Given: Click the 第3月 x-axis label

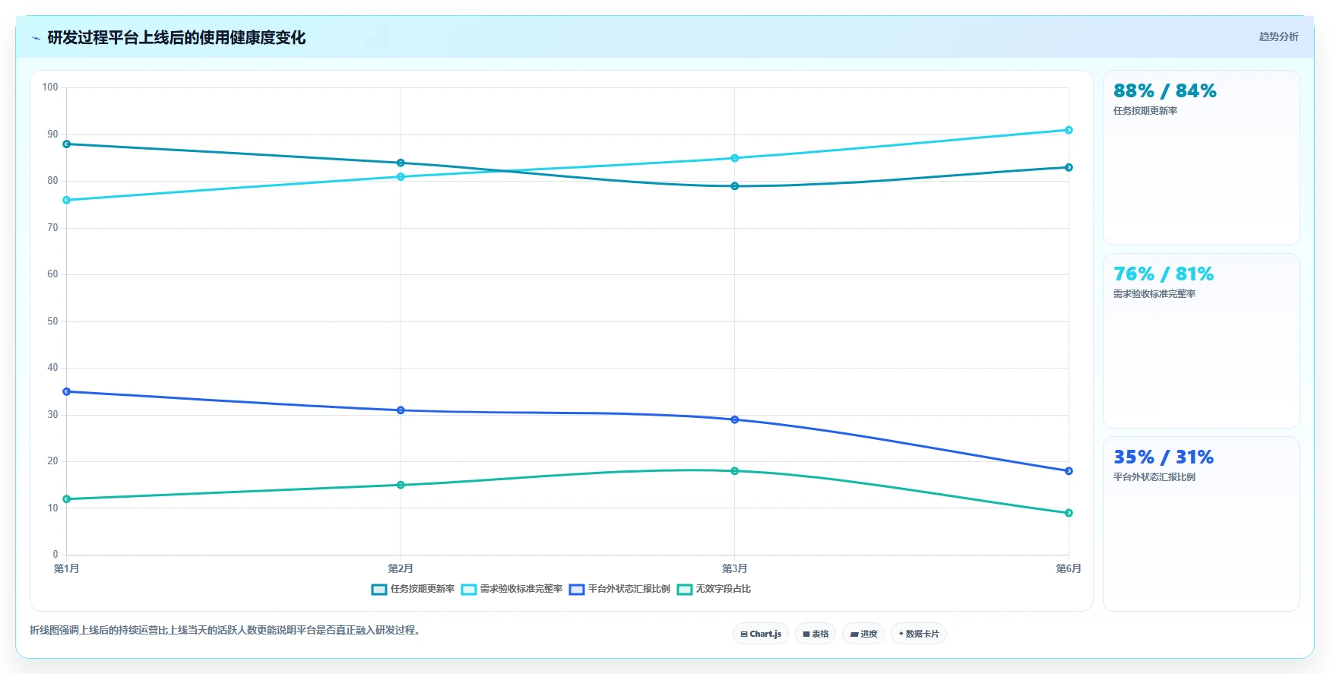Looking at the screenshot, I should coord(735,568).
